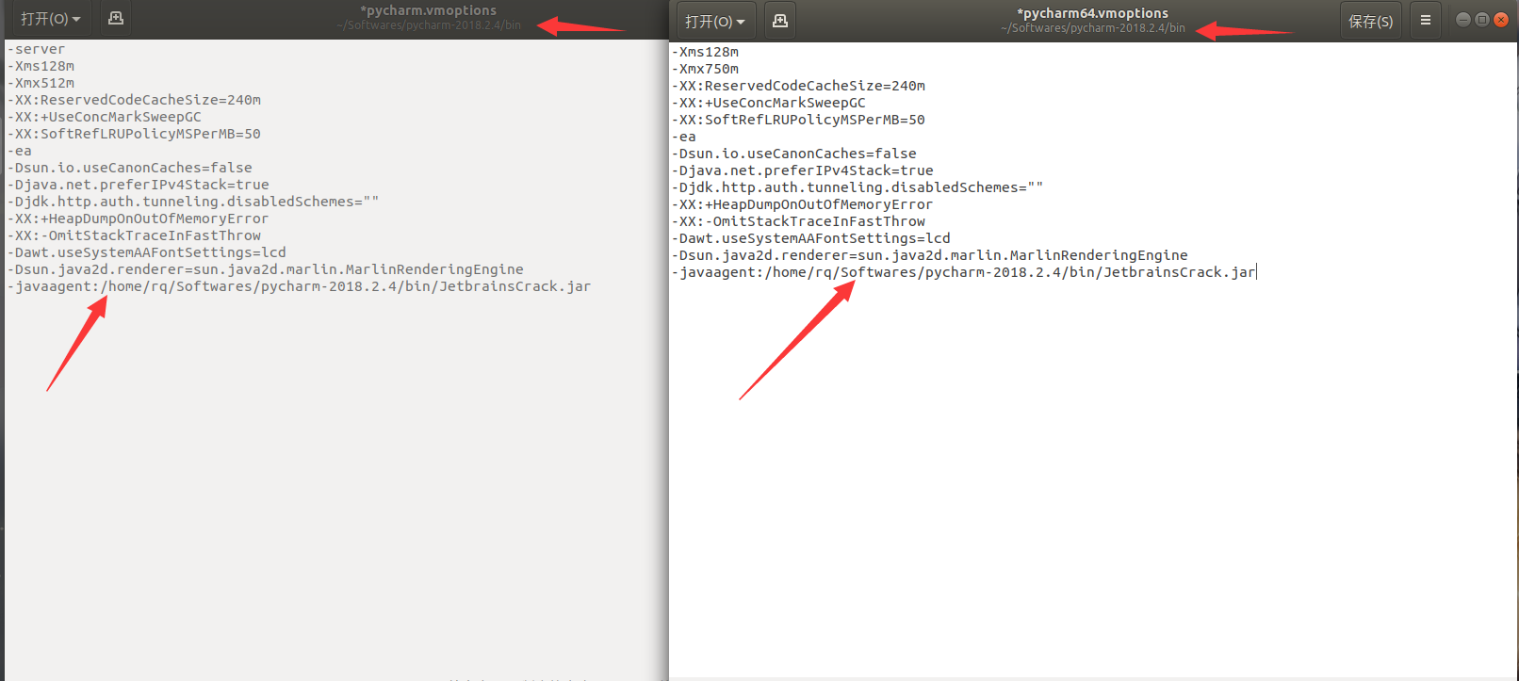Click the -javaagent JetbrainsCrack.jar line in left editor
Screen dimensions: 1519x681
pyautogui.click(x=300, y=286)
